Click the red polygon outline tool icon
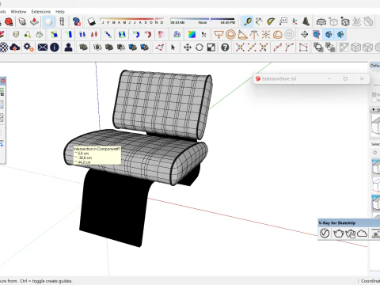This screenshot has width=380, height=285. (x=159, y=47)
